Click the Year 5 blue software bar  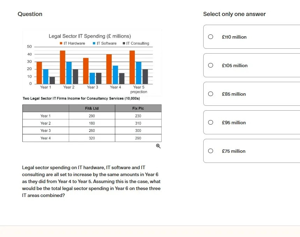[139, 73]
